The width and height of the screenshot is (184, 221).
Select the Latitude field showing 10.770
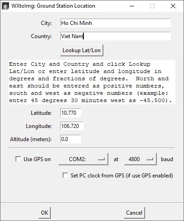71,113
